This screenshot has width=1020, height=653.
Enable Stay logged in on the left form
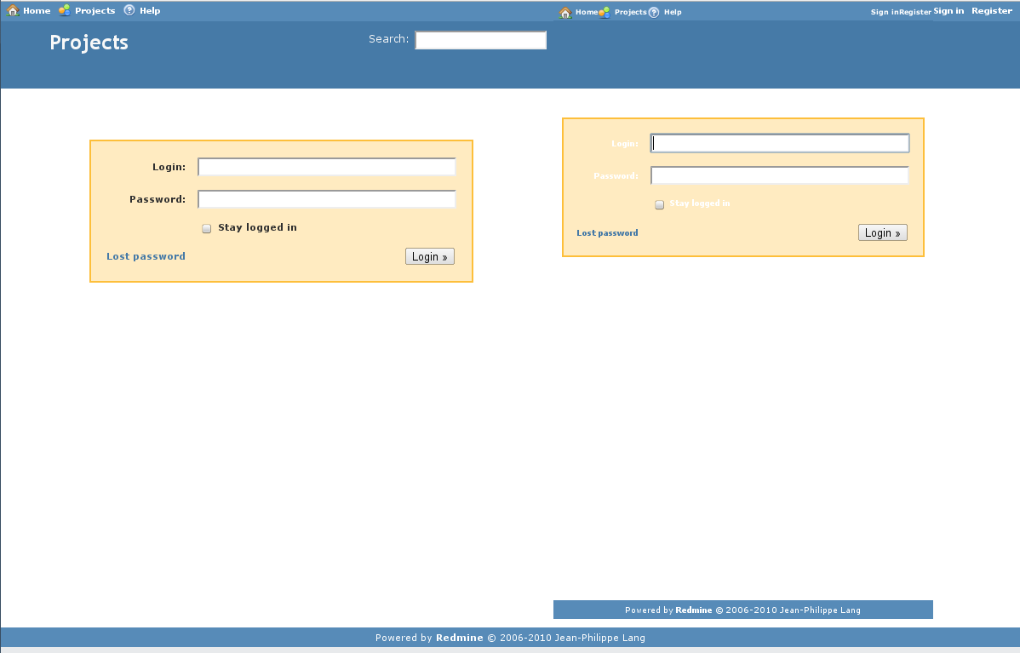pos(207,229)
